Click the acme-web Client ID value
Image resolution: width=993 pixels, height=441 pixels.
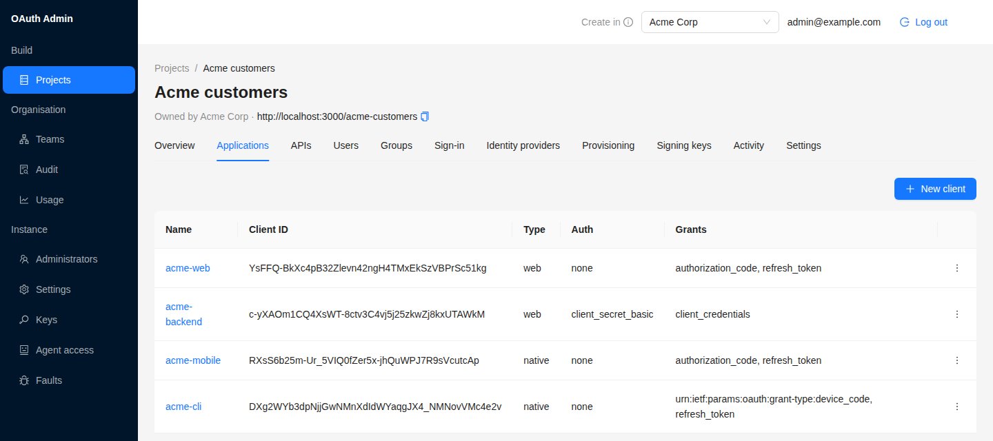click(x=368, y=268)
